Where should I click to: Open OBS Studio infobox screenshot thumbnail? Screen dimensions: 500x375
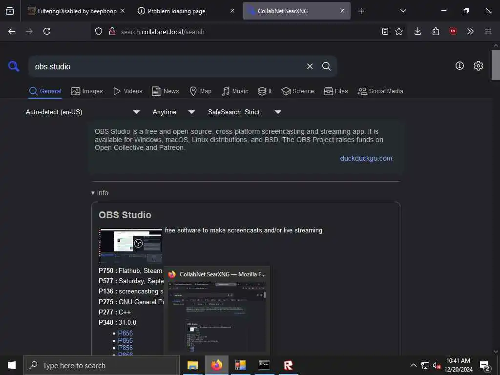tap(131, 246)
